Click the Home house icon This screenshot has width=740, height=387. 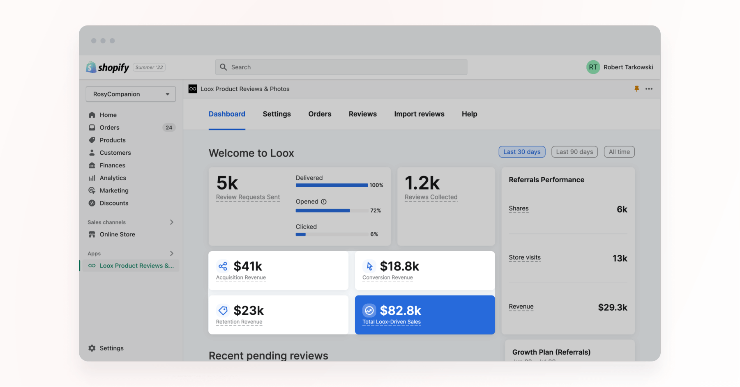[x=92, y=115]
